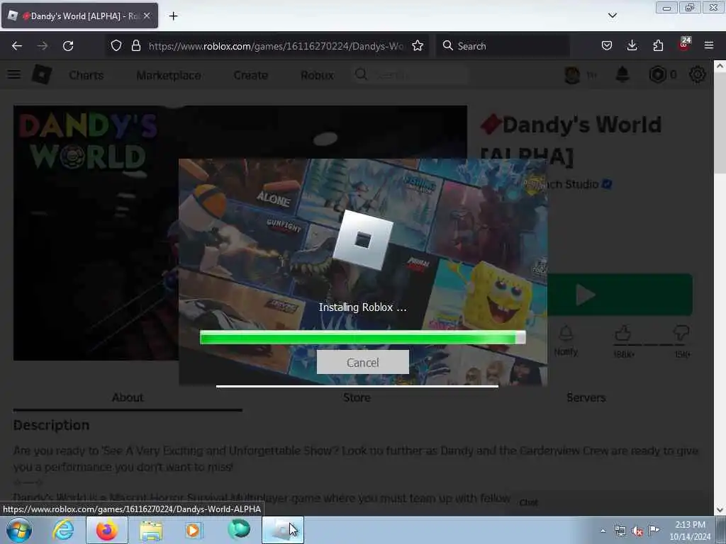Switch to the Servers tab

(586, 397)
